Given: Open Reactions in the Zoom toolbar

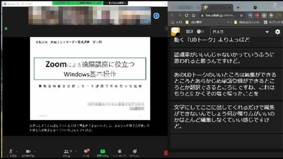Looking at the screenshot, I should [135, 153].
